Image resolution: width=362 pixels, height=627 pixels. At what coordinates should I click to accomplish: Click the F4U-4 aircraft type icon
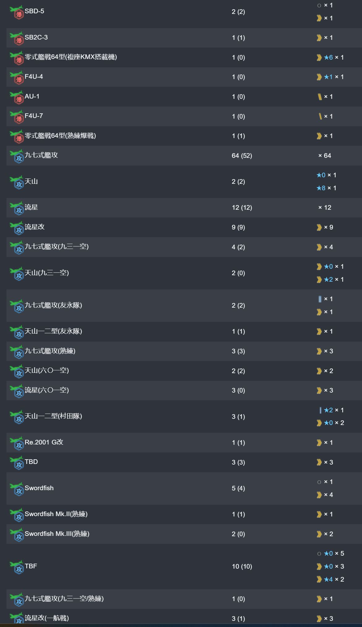click(x=17, y=78)
